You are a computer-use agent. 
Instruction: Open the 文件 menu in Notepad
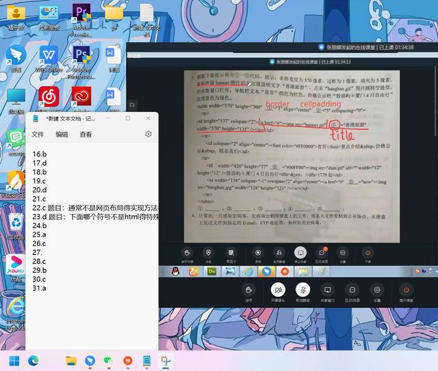point(38,135)
